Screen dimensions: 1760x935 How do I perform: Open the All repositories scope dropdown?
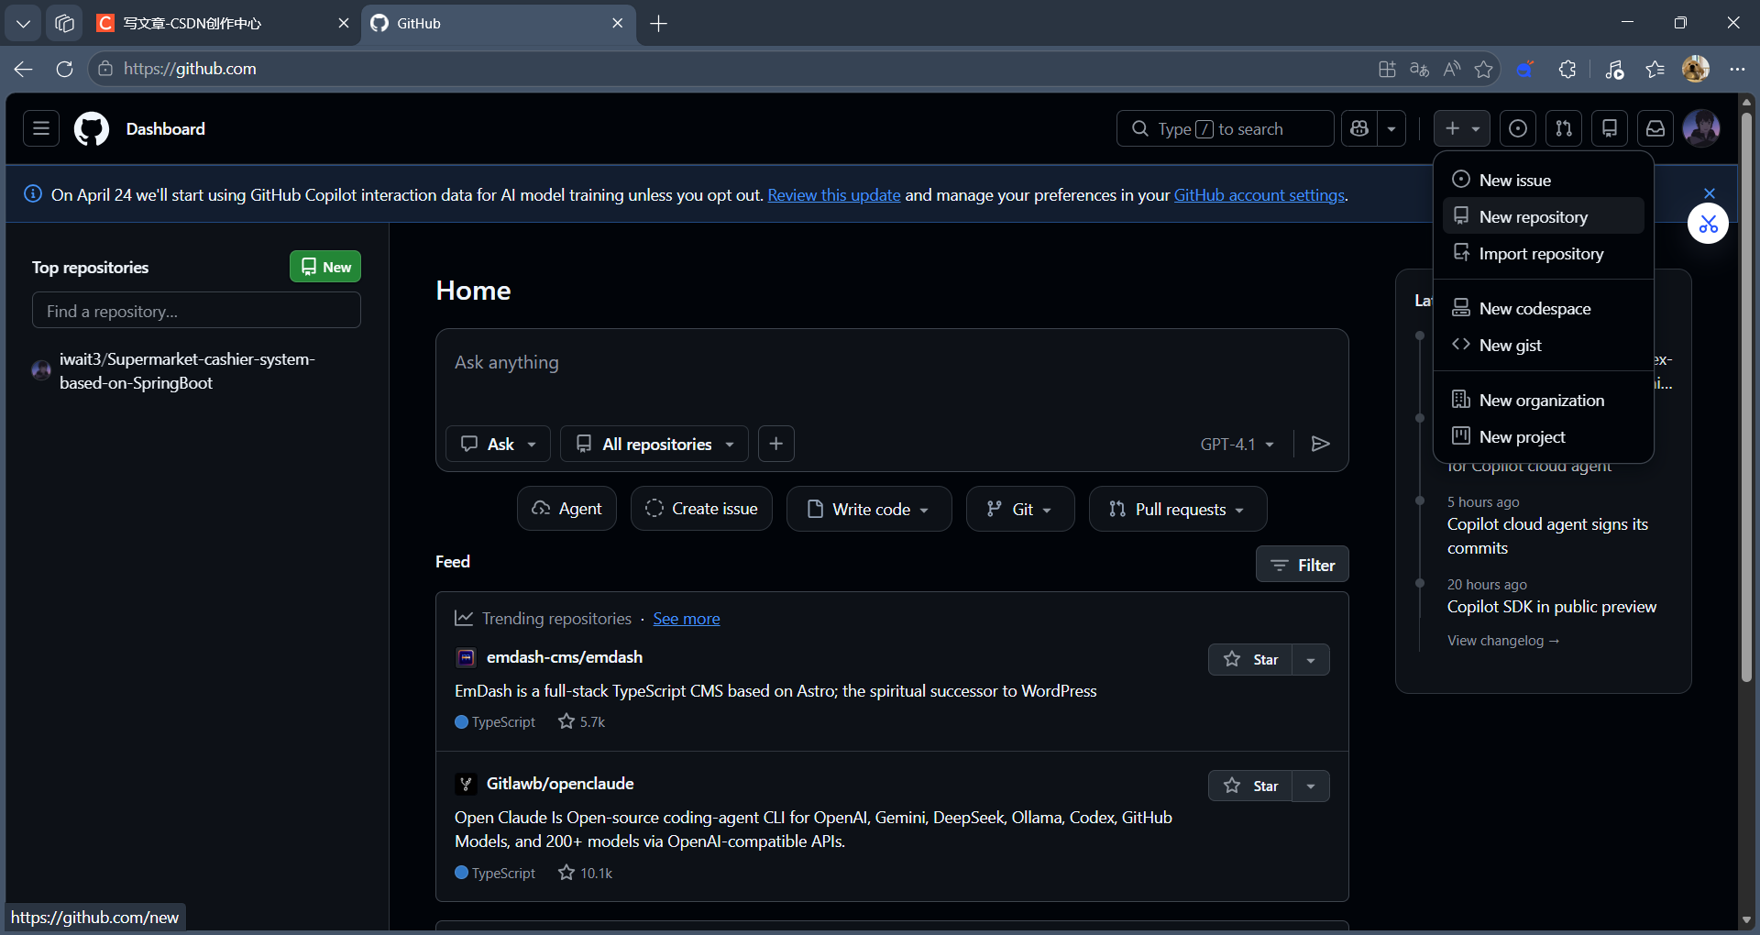point(654,444)
